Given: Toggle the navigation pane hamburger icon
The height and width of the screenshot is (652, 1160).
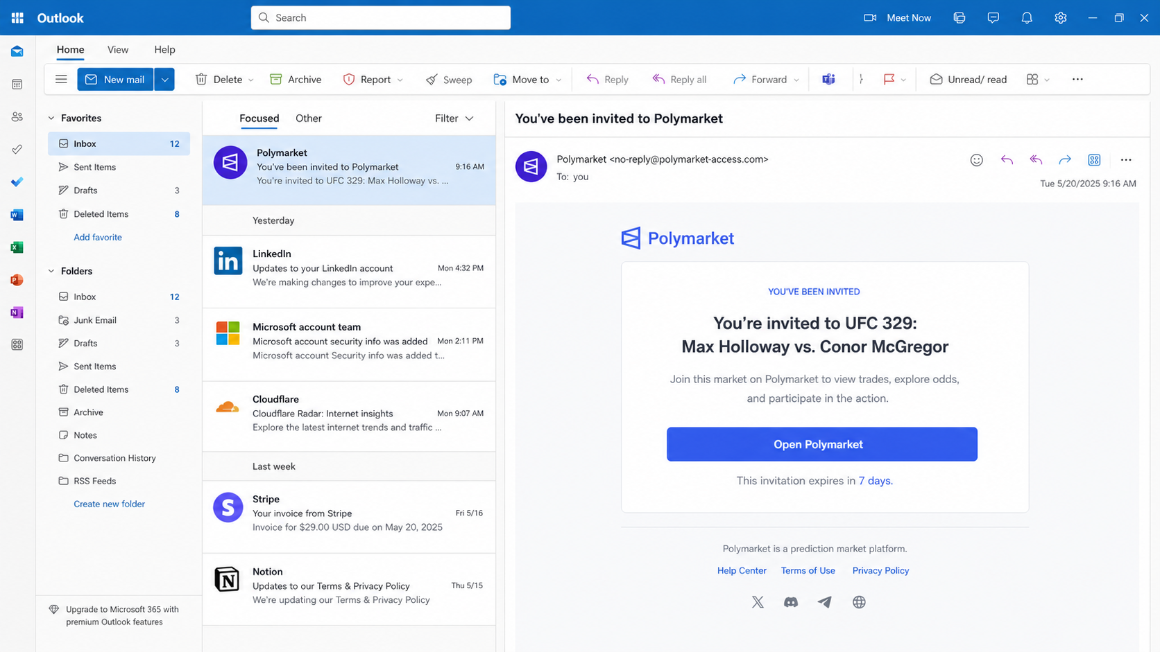Looking at the screenshot, I should 61,79.
